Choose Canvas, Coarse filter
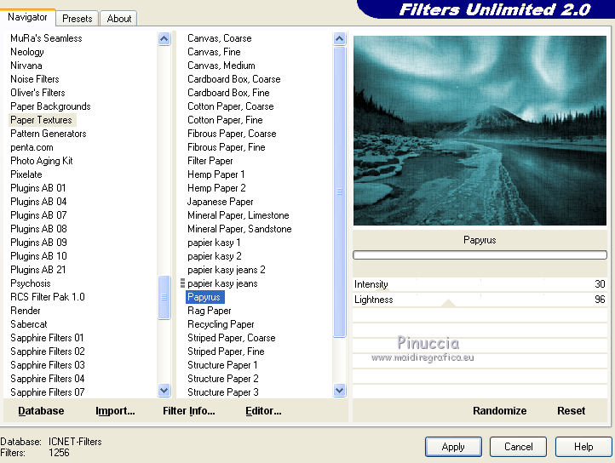 [220, 38]
